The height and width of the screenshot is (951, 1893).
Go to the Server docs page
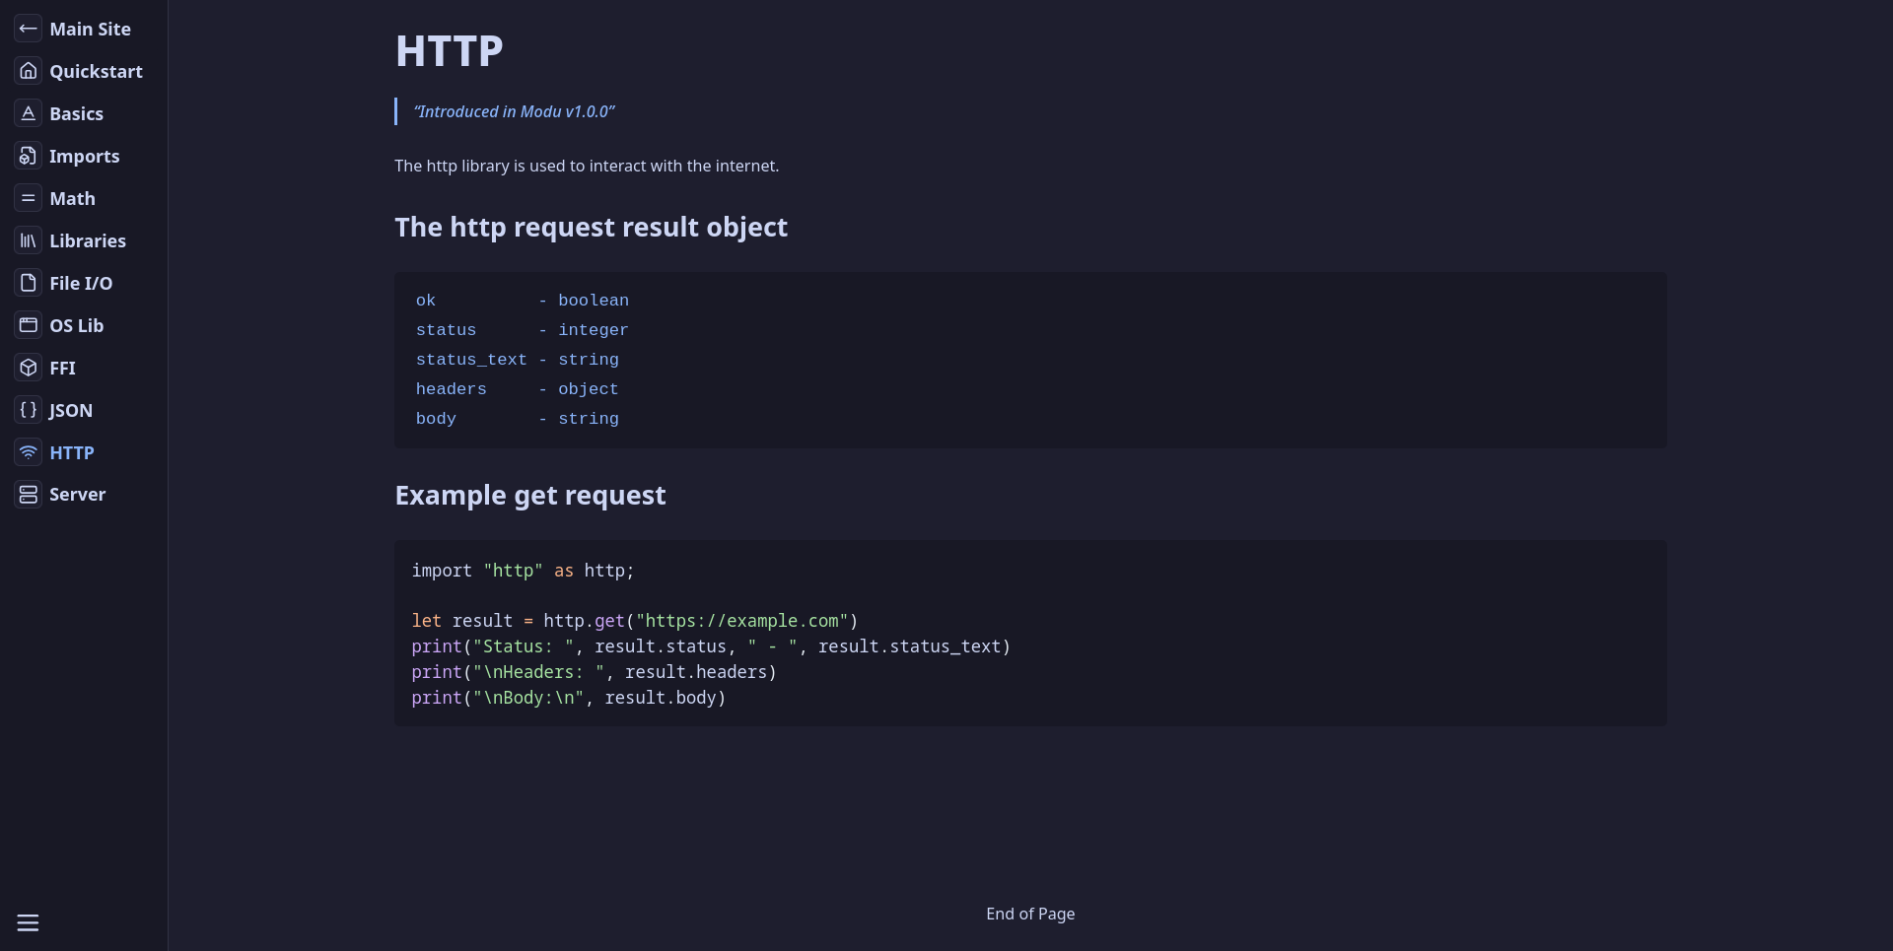pyautogui.click(x=77, y=494)
